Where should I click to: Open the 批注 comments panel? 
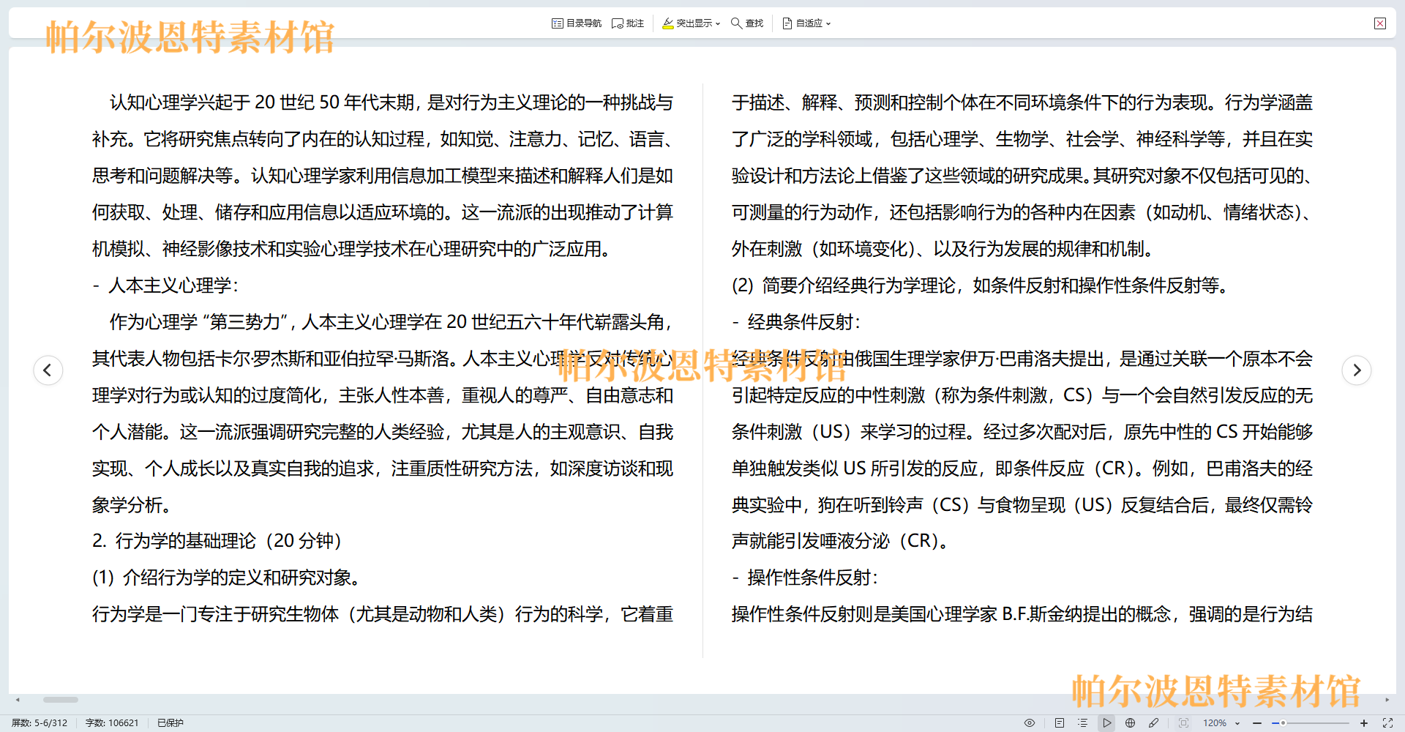(x=627, y=23)
